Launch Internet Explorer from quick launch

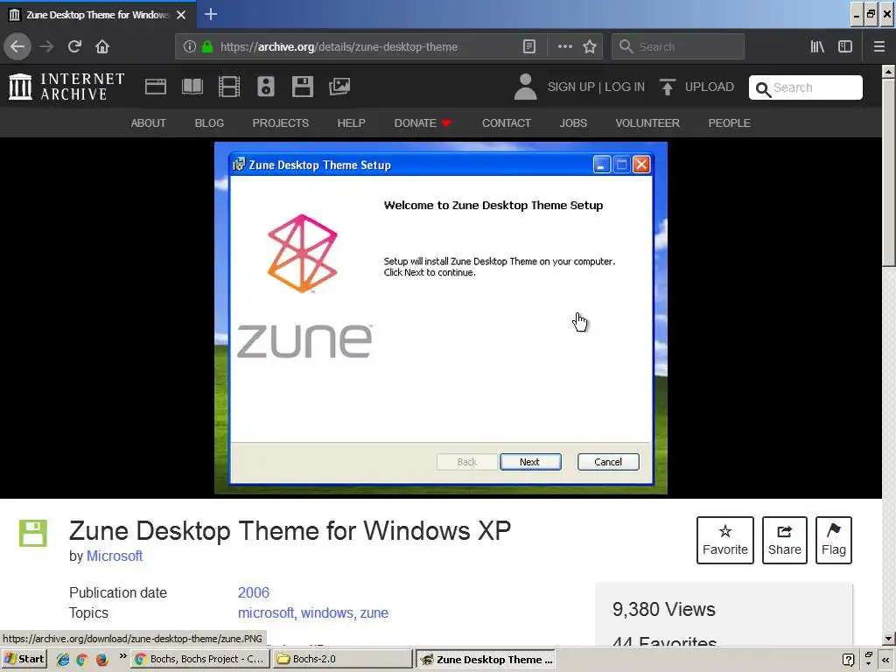click(63, 660)
